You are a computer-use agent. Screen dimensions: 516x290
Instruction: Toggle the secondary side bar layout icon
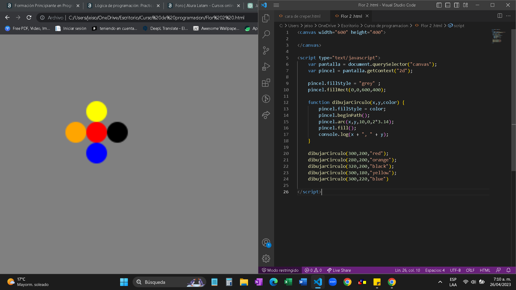coord(457,5)
